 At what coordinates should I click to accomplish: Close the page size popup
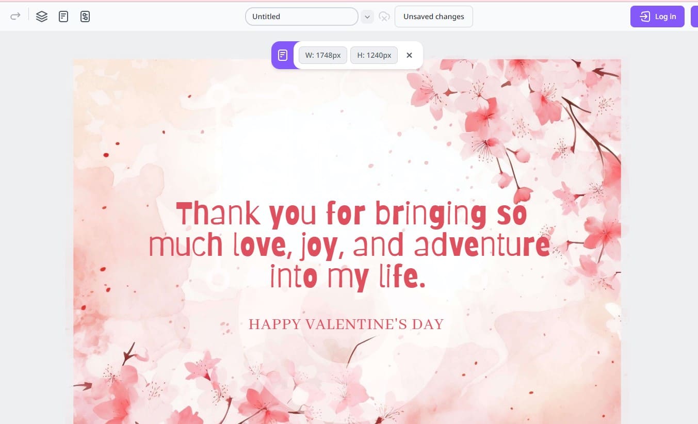(x=409, y=55)
